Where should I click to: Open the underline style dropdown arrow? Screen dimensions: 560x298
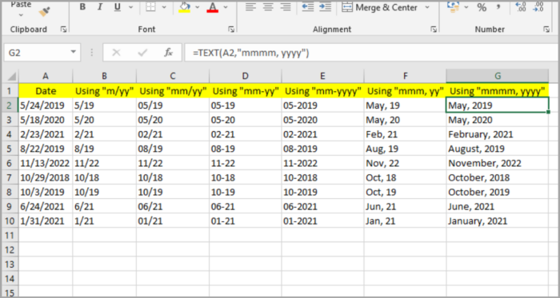point(130,7)
